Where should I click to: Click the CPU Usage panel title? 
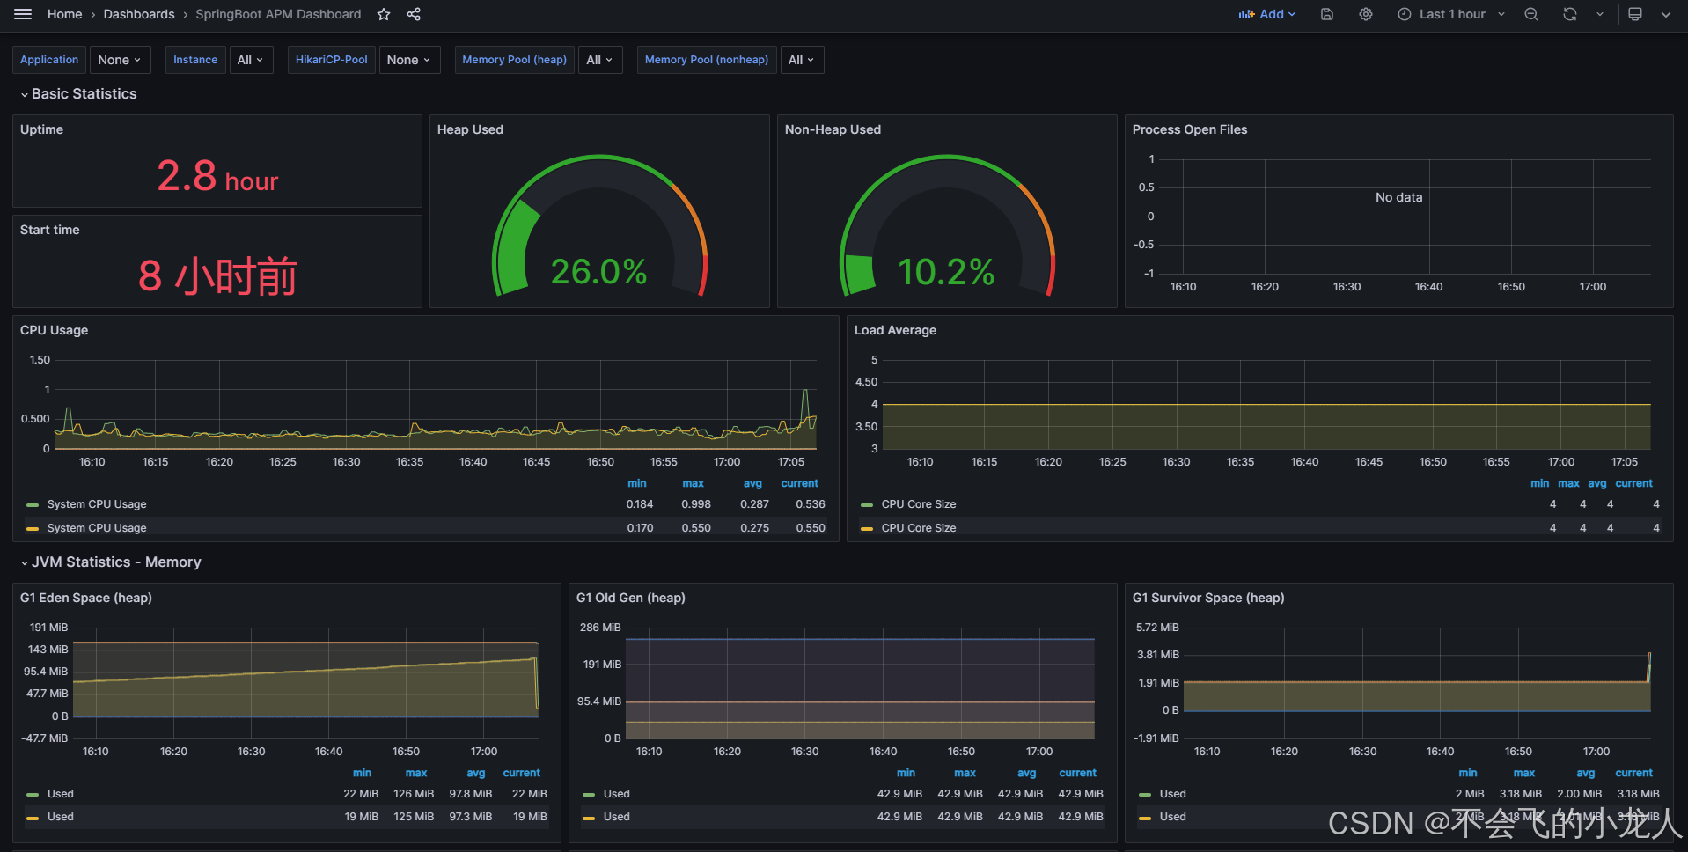[54, 330]
